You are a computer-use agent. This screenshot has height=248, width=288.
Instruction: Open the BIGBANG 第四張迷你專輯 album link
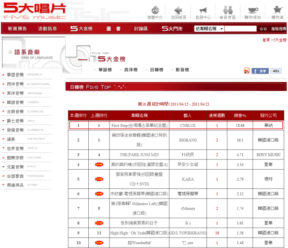[x=139, y=140]
